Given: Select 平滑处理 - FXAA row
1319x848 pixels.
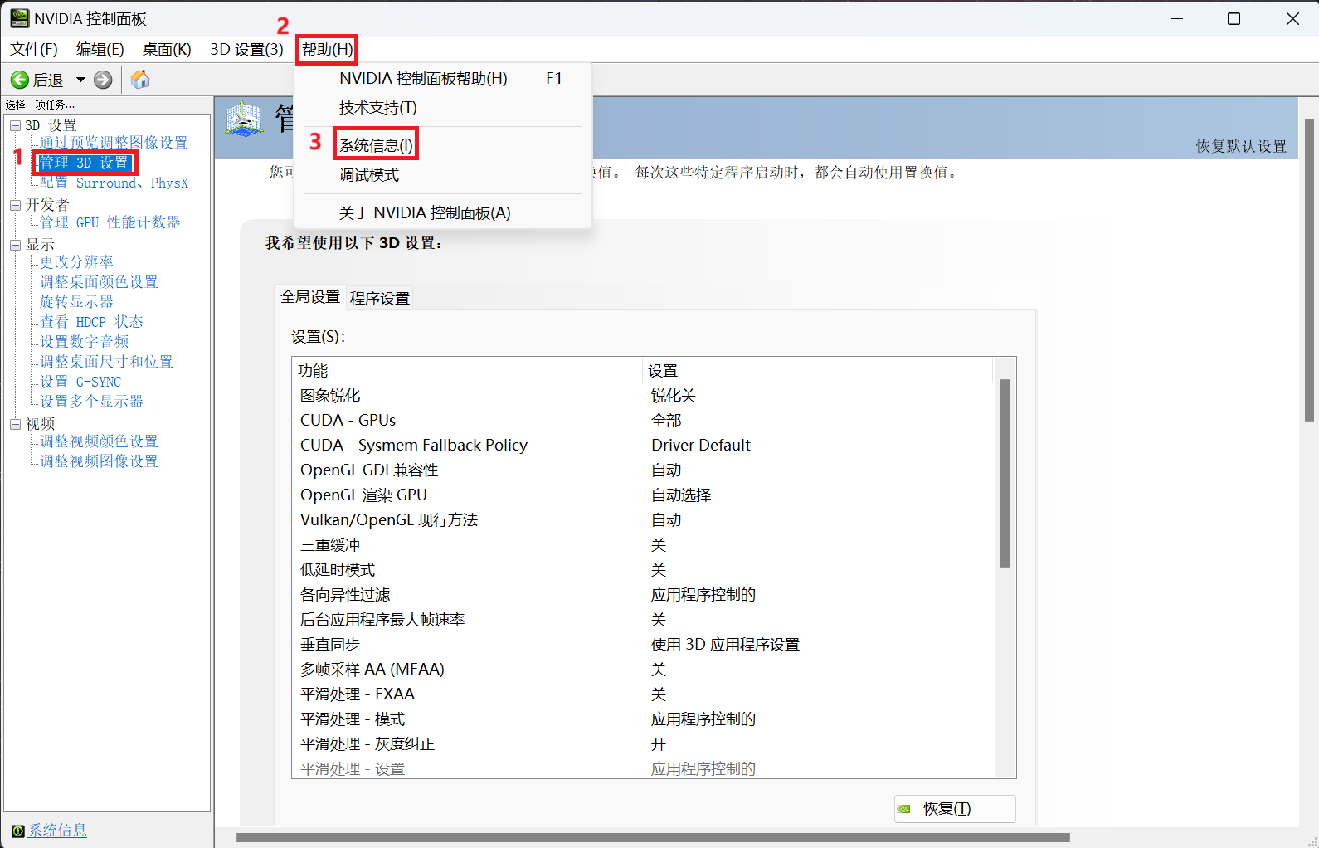Looking at the screenshot, I should (x=643, y=694).
